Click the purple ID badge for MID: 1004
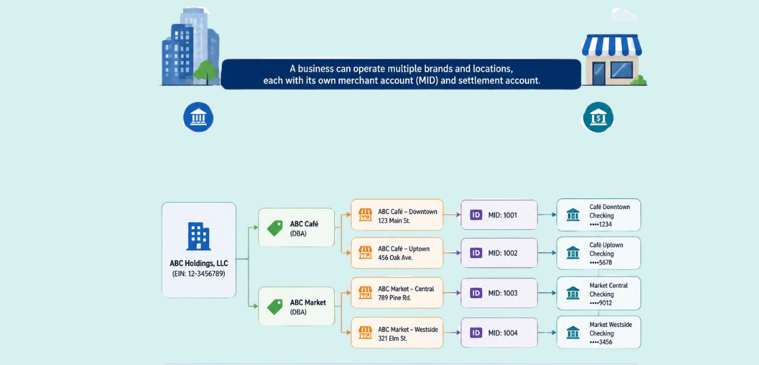The height and width of the screenshot is (365, 759). pos(476,333)
